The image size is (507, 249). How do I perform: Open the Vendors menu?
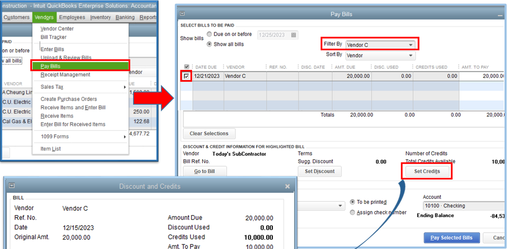click(x=45, y=17)
